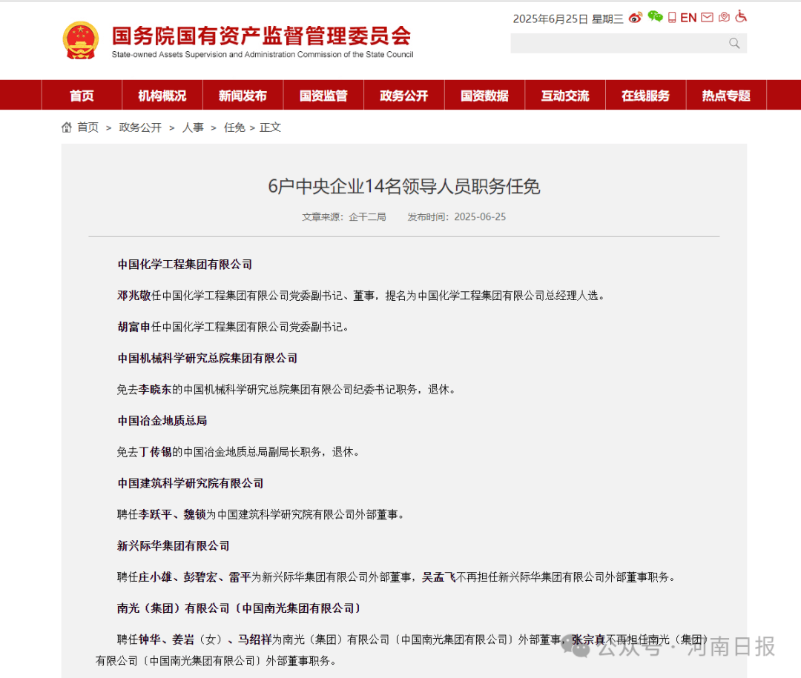
Task: Open the 机构概况 menu item
Action: 162,96
